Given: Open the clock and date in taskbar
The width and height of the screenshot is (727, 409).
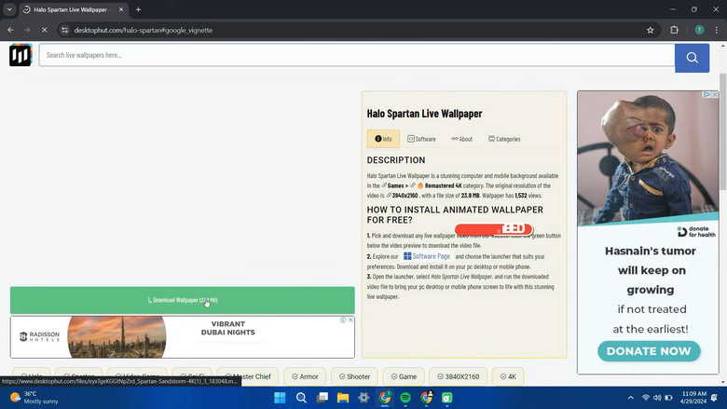Looking at the screenshot, I should pos(693,398).
